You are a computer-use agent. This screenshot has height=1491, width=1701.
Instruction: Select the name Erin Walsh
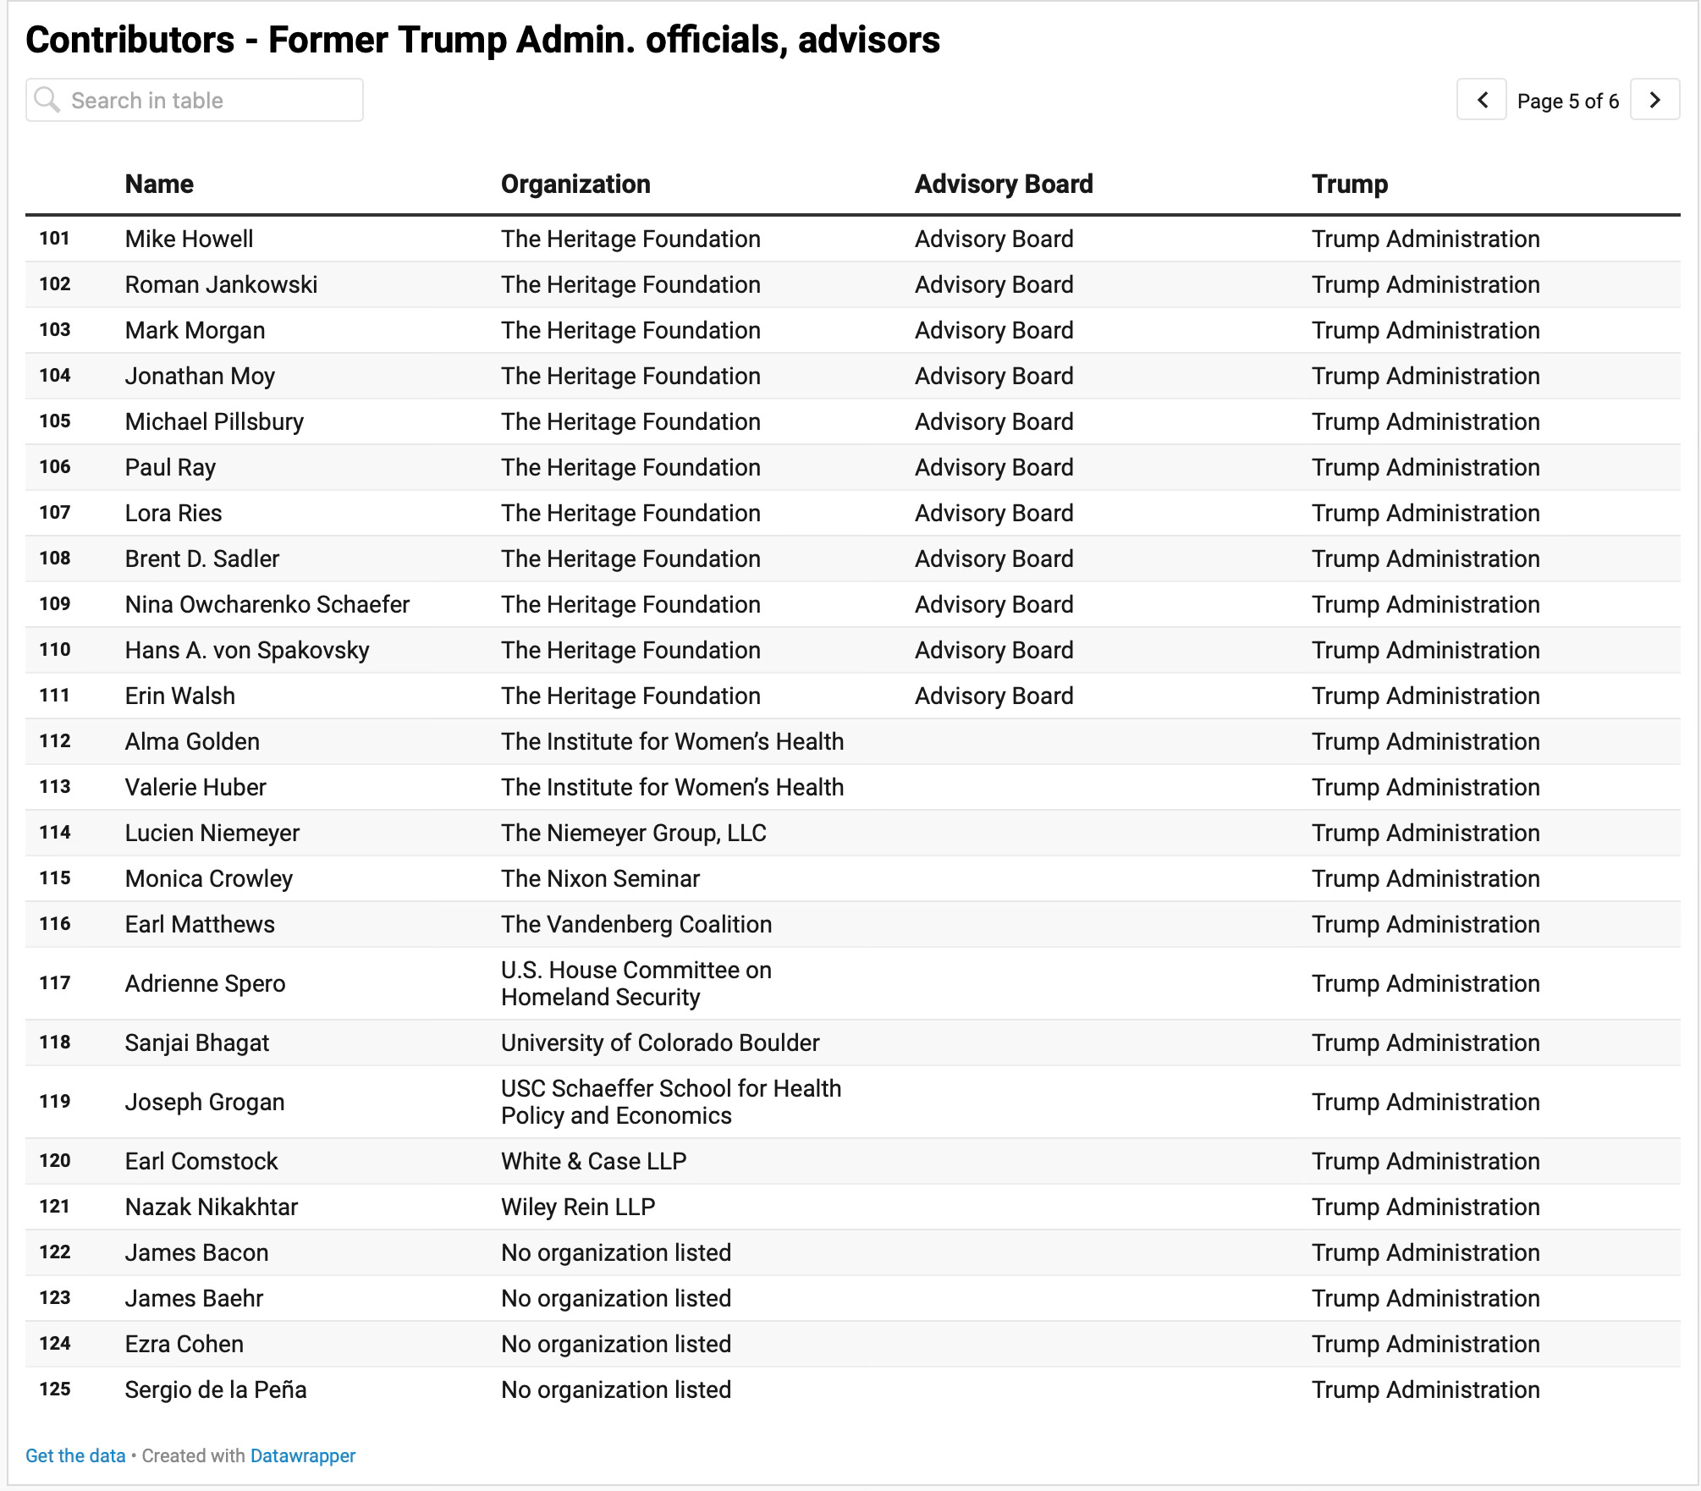[179, 696]
